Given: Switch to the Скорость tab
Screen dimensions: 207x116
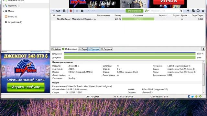Looking at the screenshot, I should tap(106, 49).
